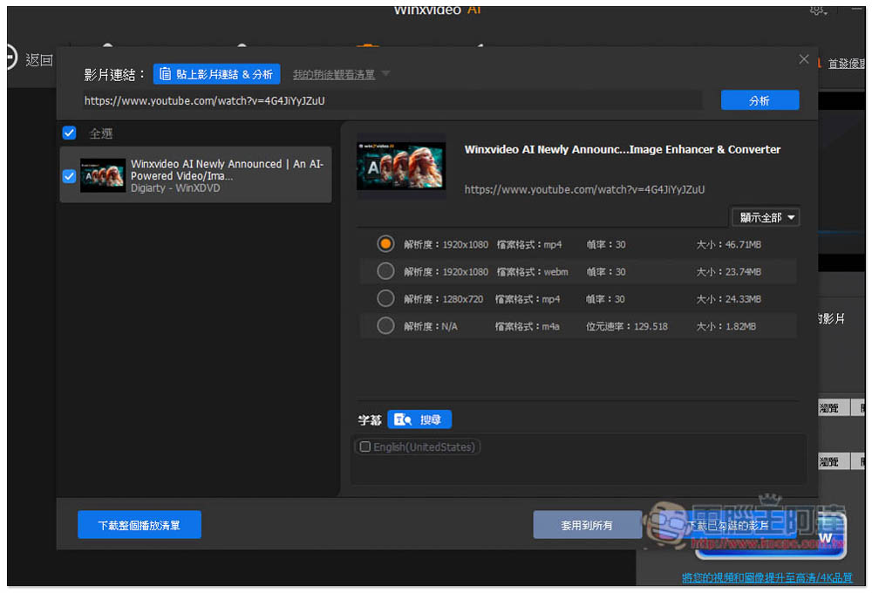Open the 顯示全部 show all dropdown

(x=766, y=217)
